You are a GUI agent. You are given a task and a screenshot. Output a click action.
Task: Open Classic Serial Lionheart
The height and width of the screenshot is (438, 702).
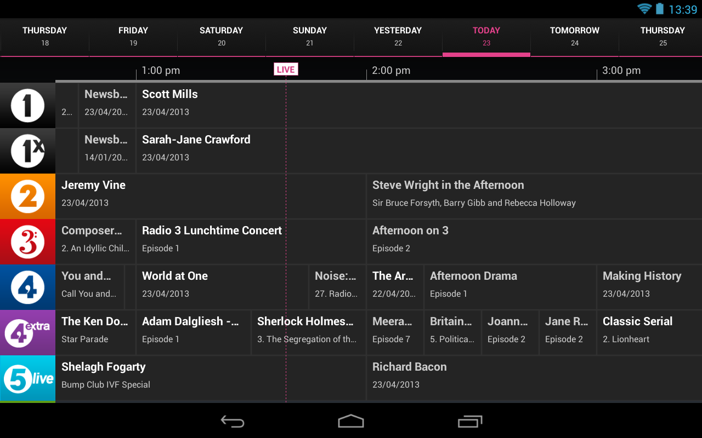click(x=649, y=332)
